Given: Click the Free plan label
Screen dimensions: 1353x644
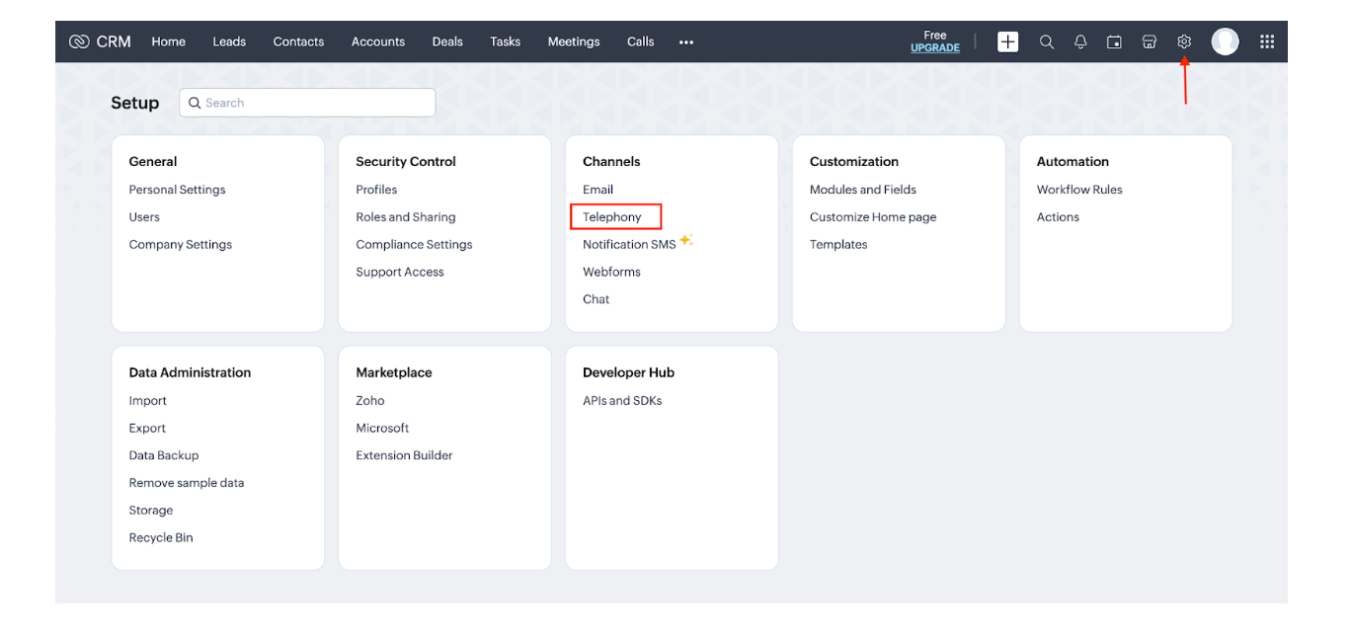Looking at the screenshot, I should [935, 36].
